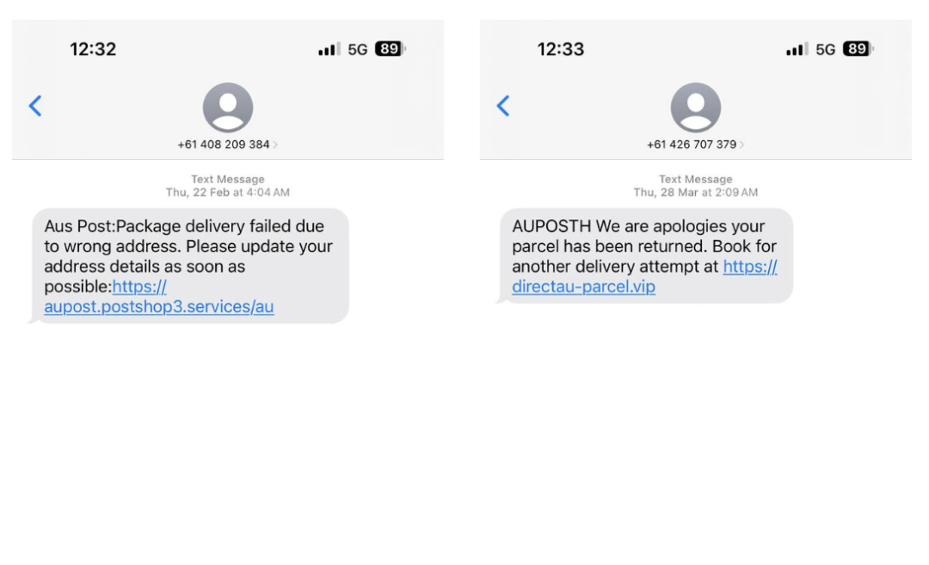
Task: Tap the battery indicator in the right screenshot
Action: [x=858, y=49]
